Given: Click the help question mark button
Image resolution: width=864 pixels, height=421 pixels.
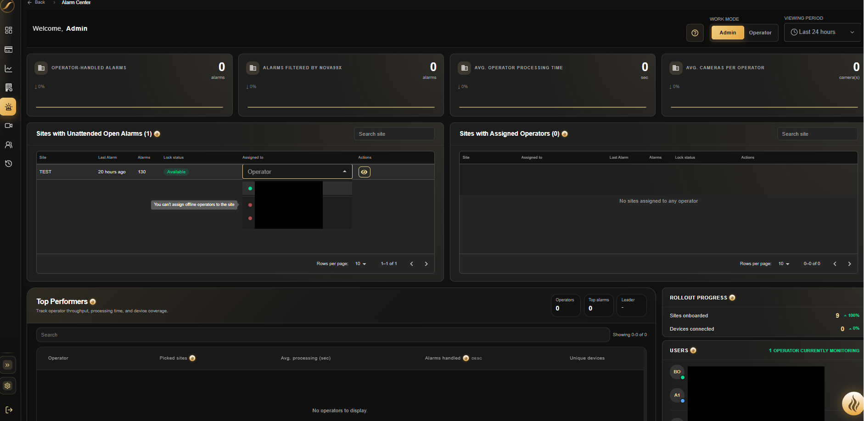Looking at the screenshot, I should pos(695,33).
